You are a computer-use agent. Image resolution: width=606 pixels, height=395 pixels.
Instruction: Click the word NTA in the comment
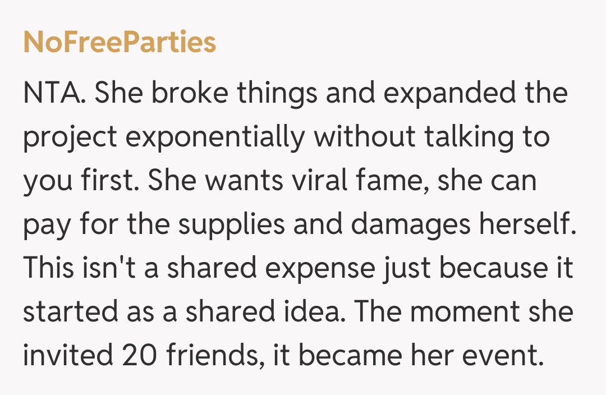[53, 94]
